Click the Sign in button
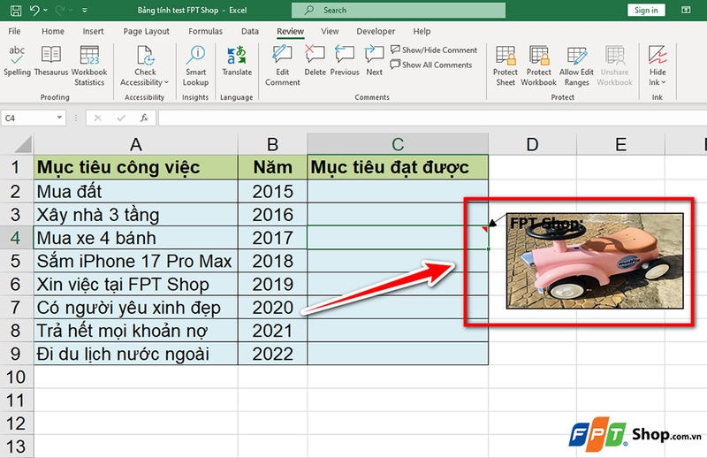Screen dimensions: 707x458 point(646,10)
